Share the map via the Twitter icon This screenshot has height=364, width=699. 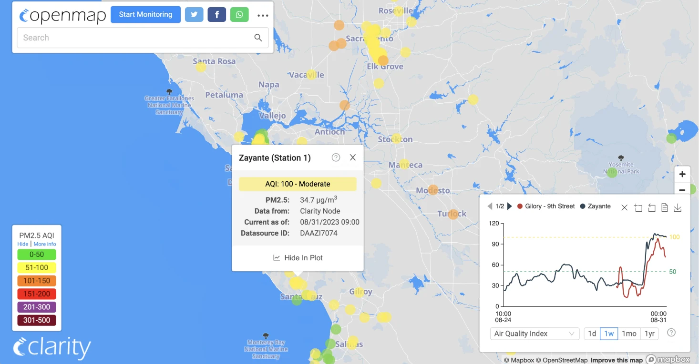194,14
